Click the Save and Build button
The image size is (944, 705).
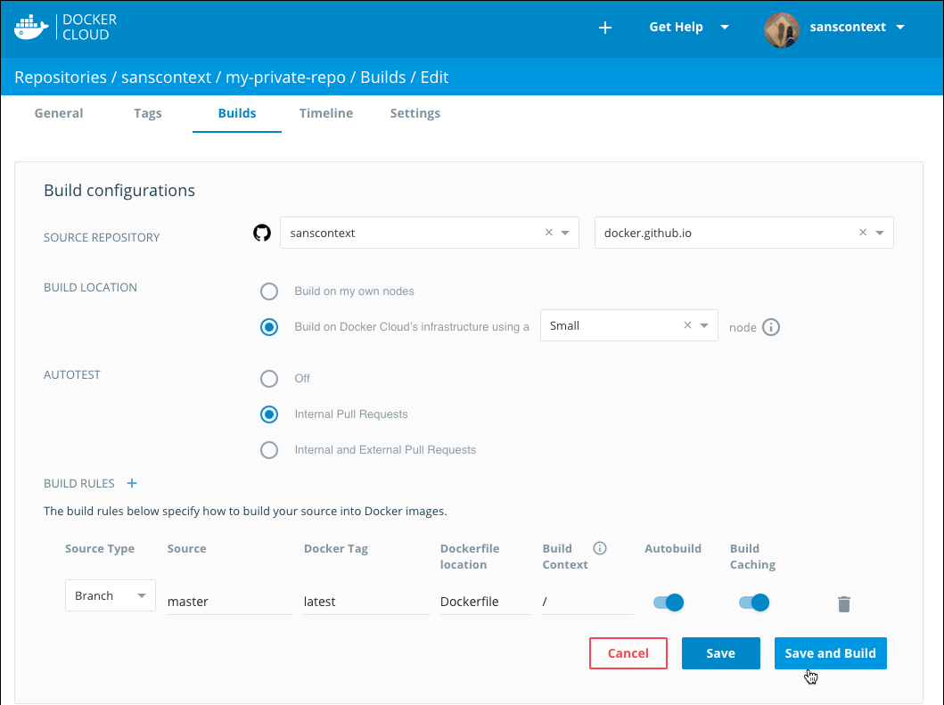[x=830, y=653]
